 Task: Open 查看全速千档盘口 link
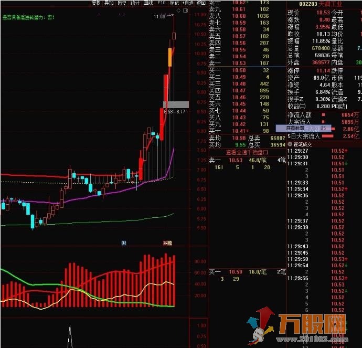coord(247,152)
